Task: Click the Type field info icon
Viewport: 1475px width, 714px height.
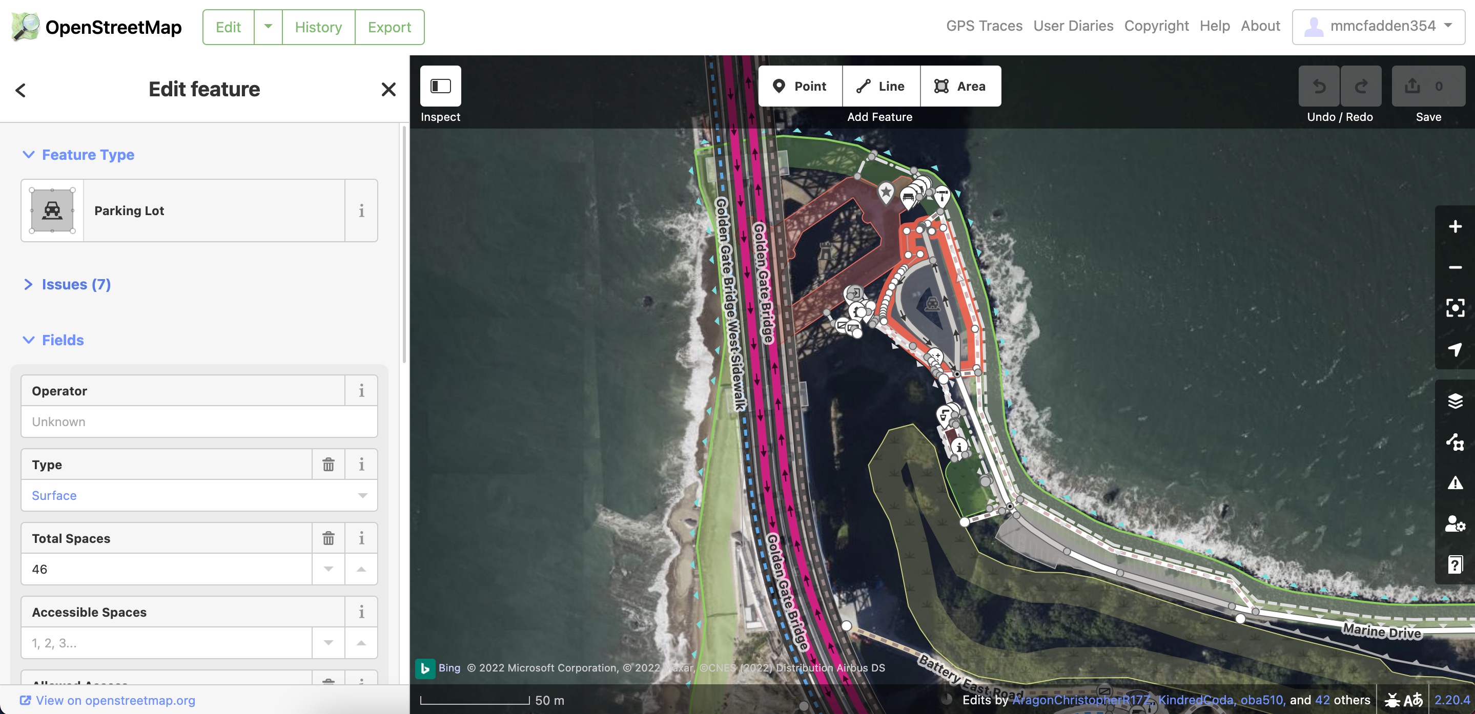Action: click(x=361, y=465)
